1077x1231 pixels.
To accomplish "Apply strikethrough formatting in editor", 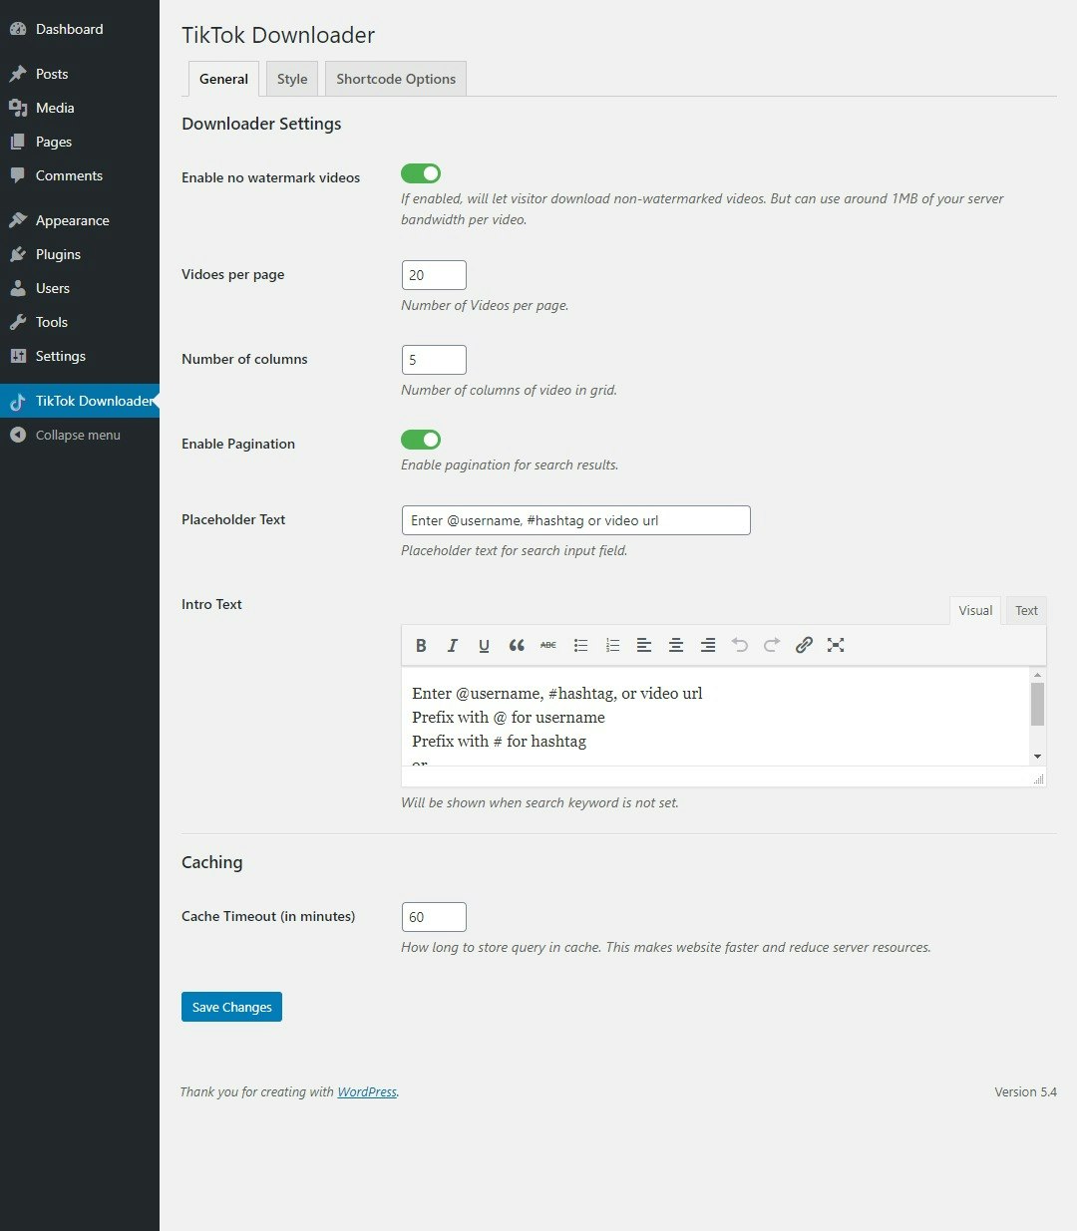I will [548, 645].
